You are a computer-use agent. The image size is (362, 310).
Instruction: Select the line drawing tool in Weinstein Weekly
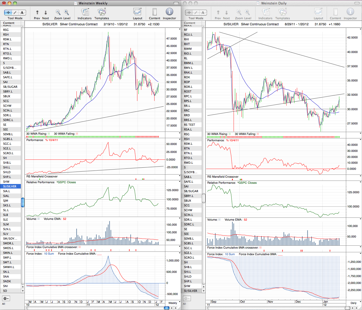[15, 12]
